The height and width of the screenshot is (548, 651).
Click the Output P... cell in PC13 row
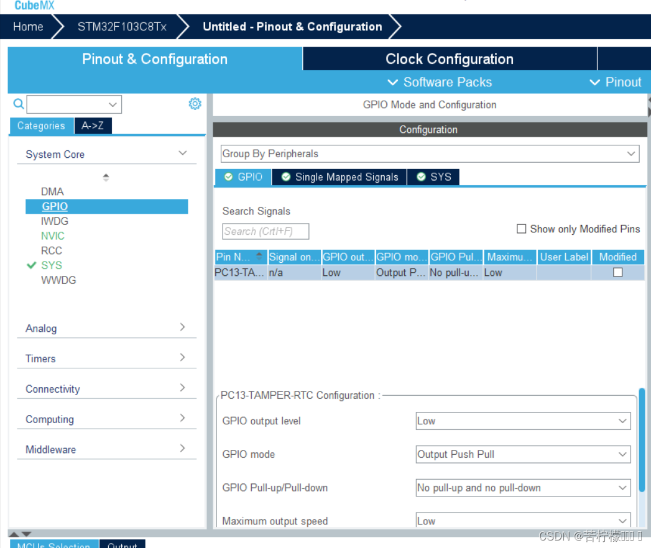point(402,273)
